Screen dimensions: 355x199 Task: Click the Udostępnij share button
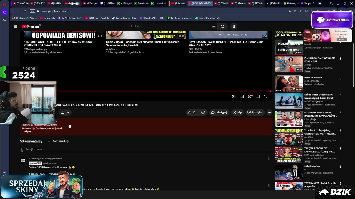(219, 112)
